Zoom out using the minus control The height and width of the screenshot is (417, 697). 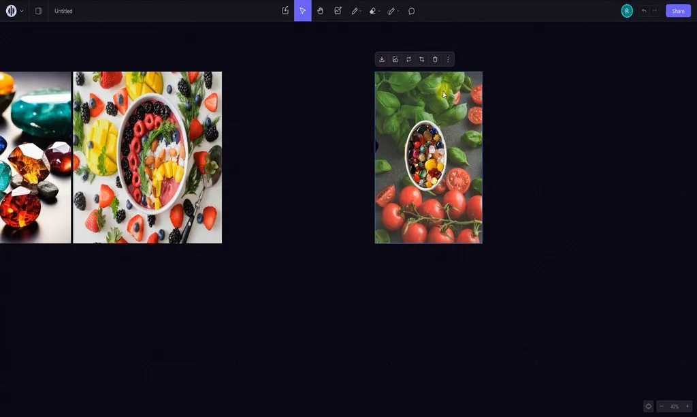tap(661, 407)
